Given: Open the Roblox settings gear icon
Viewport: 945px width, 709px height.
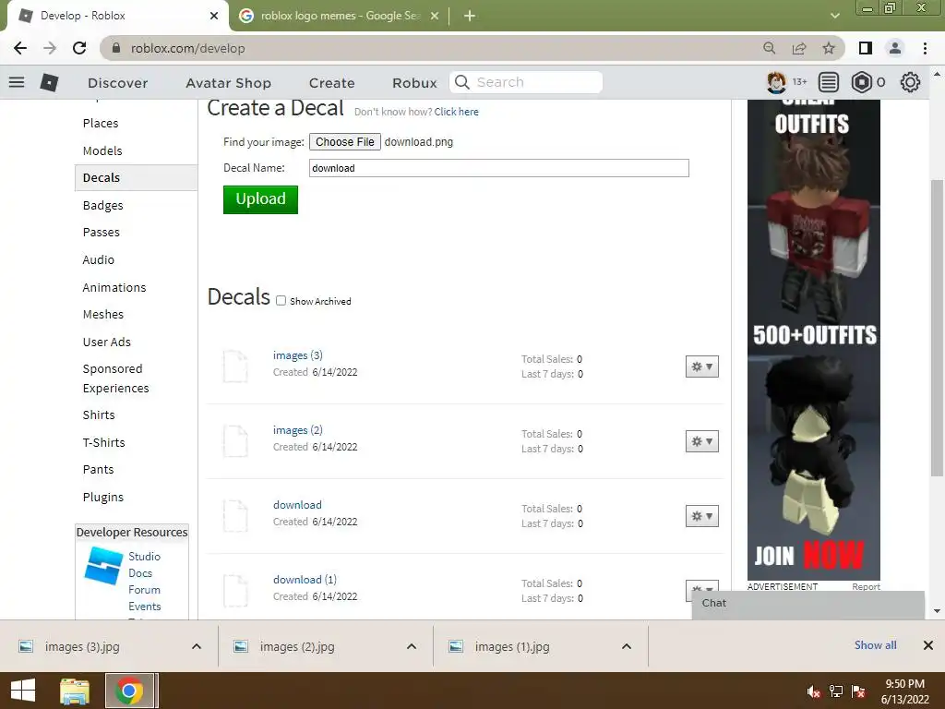Looking at the screenshot, I should tap(910, 82).
